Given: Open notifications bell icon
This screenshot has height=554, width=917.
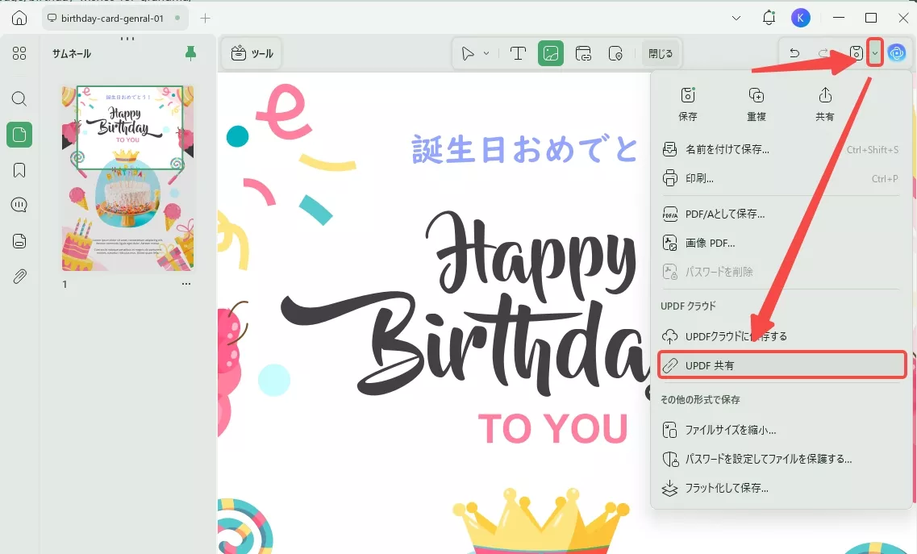Looking at the screenshot, I should pyautogui.click(x=769, y=18).
